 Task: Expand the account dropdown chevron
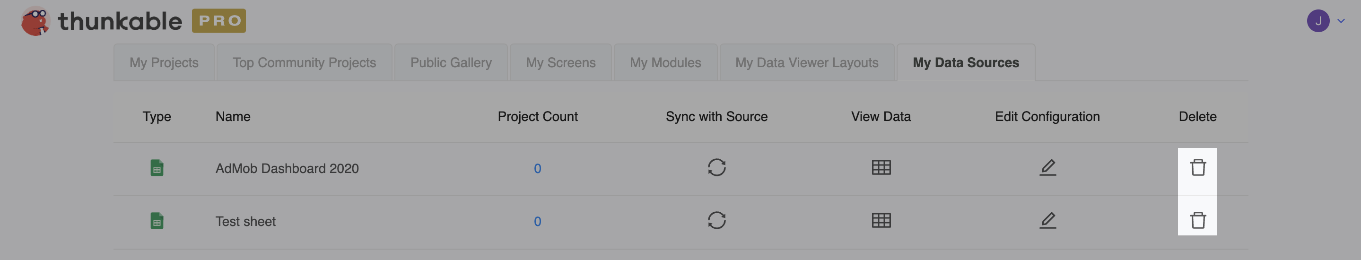click(x=1340, y=21)
